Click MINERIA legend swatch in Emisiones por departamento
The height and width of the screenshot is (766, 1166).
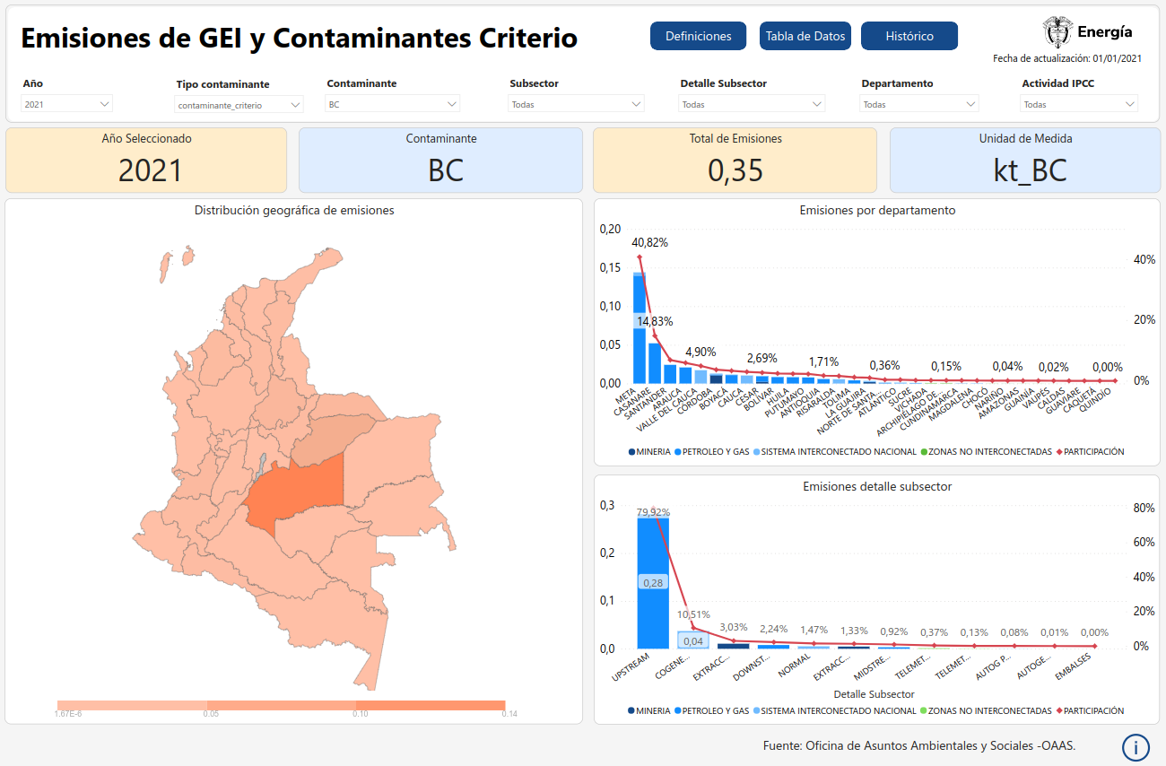pos(632,452)
